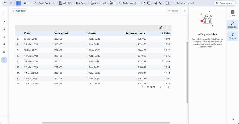Sort by the Impressions column header
The width and height of the screenshot is (239, 124).
click(134, 34)
